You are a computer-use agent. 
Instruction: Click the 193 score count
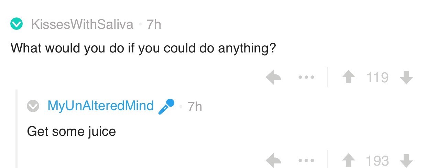(377, 160)
